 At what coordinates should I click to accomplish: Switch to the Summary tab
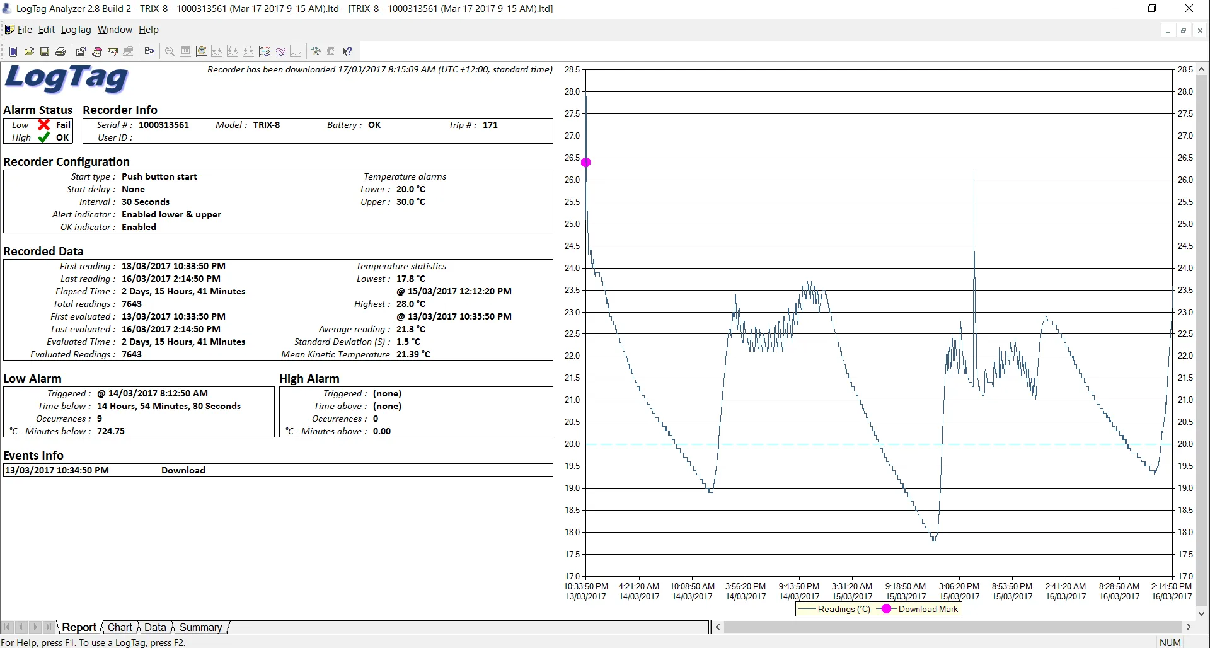(200, 627)
